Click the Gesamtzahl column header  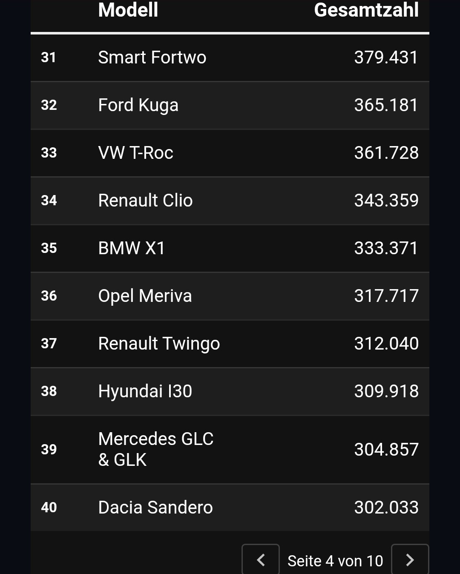click(x=366, y=10)
